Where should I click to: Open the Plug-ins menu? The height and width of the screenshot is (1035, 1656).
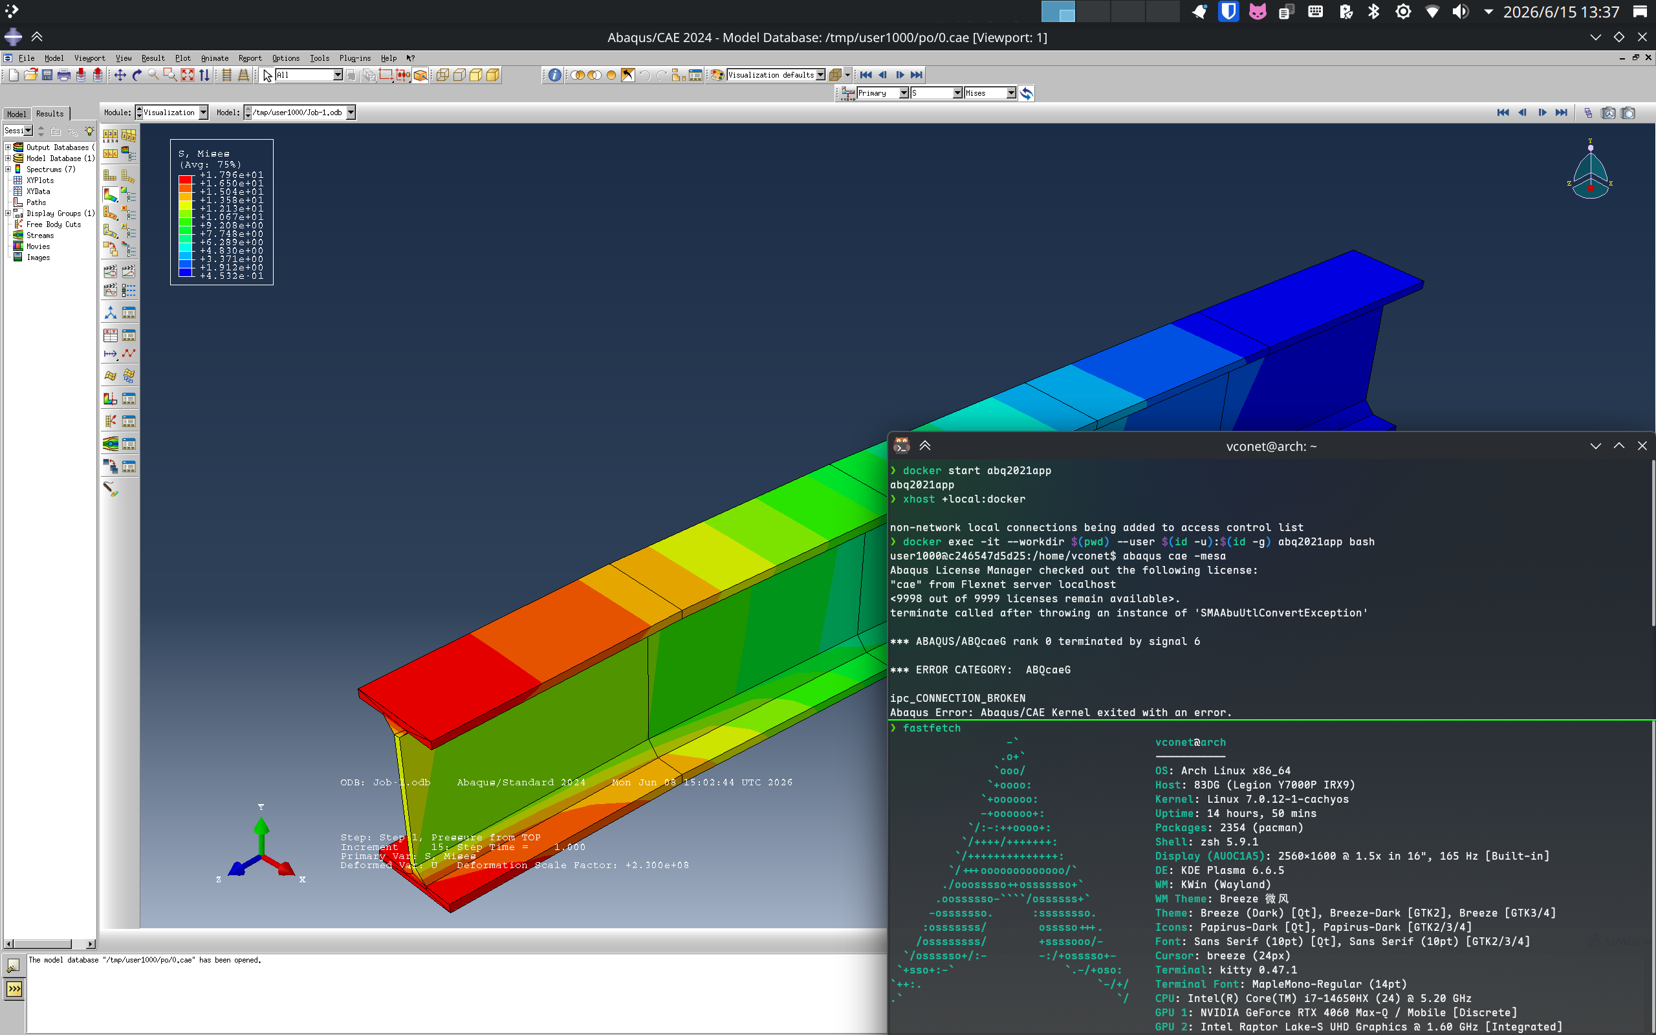pyautogui.click(x=354, y=58)
